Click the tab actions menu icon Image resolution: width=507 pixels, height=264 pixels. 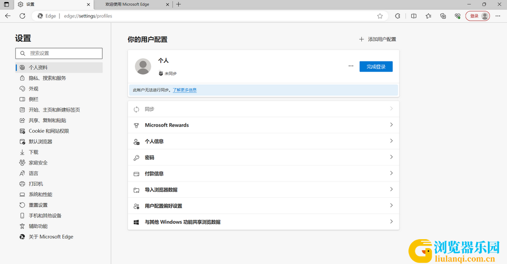6,4
